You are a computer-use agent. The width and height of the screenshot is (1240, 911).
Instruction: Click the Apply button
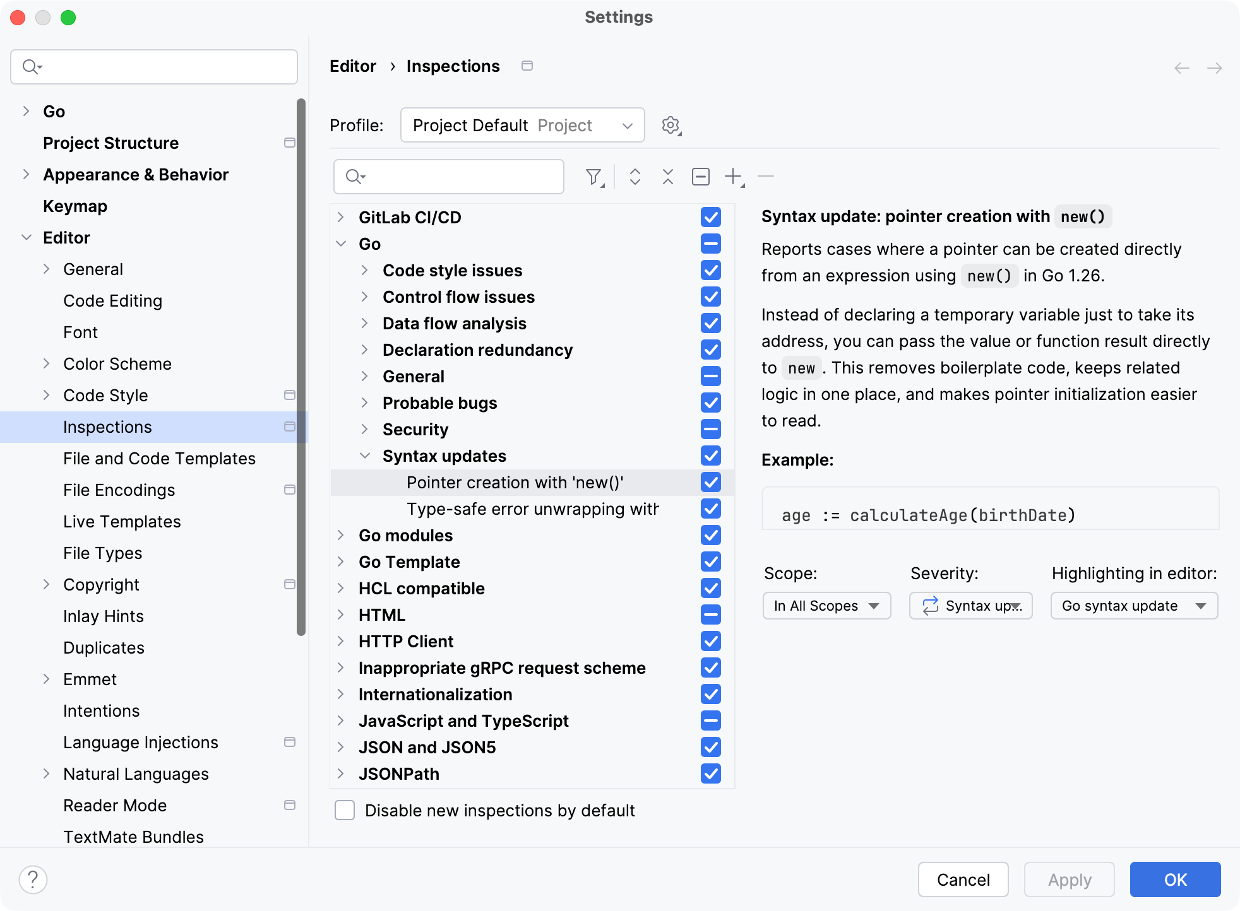coord(1068,879)
